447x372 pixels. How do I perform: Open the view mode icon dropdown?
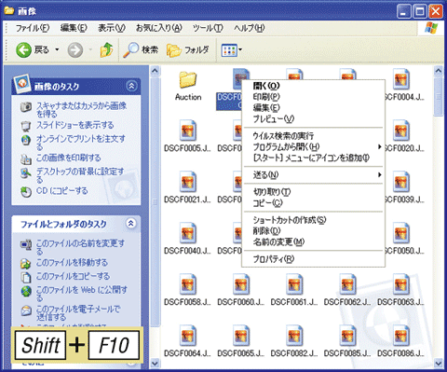click(x=231, y=49)
